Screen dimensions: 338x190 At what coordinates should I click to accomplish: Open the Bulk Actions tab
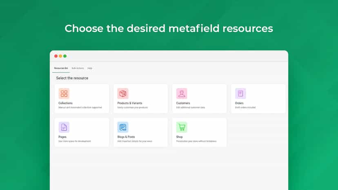coord(78,68)
